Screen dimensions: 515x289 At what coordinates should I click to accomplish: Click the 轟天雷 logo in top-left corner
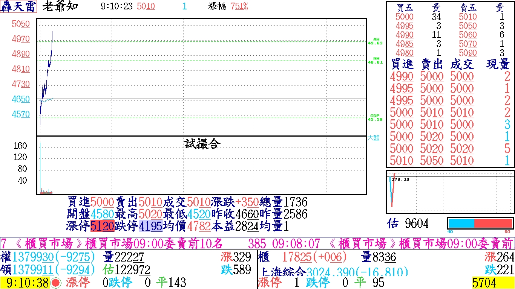18,6
